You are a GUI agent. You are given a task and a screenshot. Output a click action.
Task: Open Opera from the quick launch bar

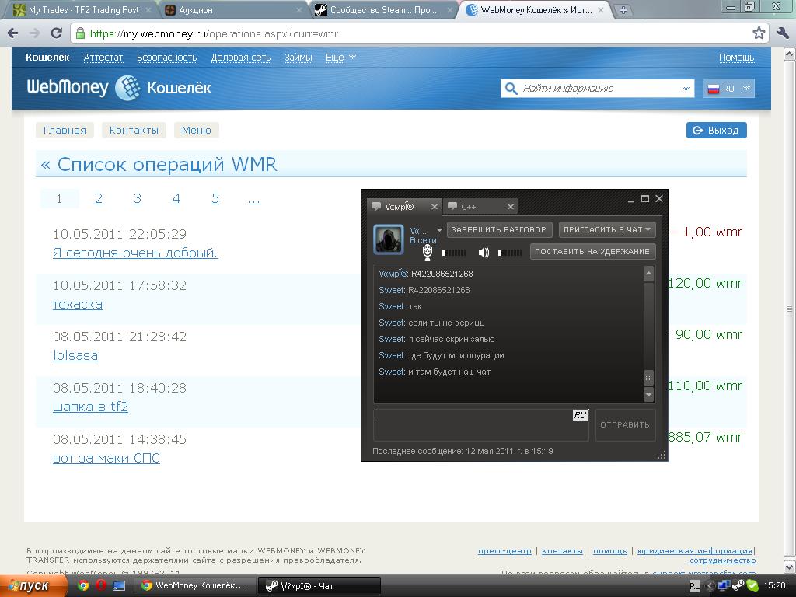[100, 585]
